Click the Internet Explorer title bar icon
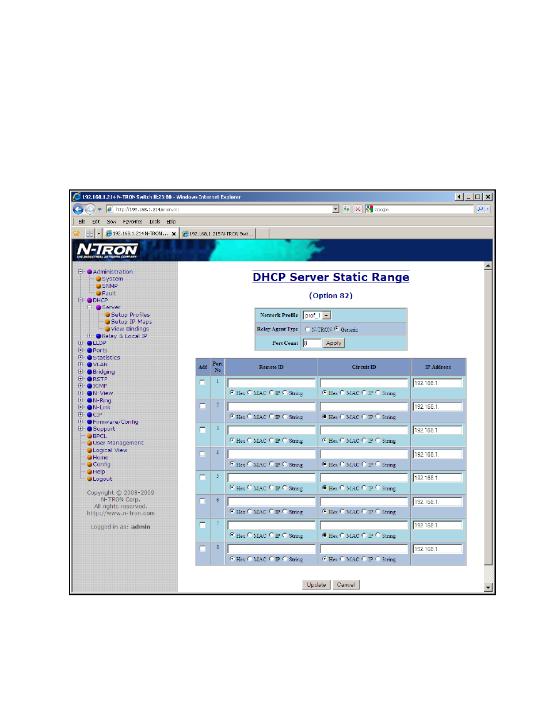 pyautogui.click(x=77, y=197)
